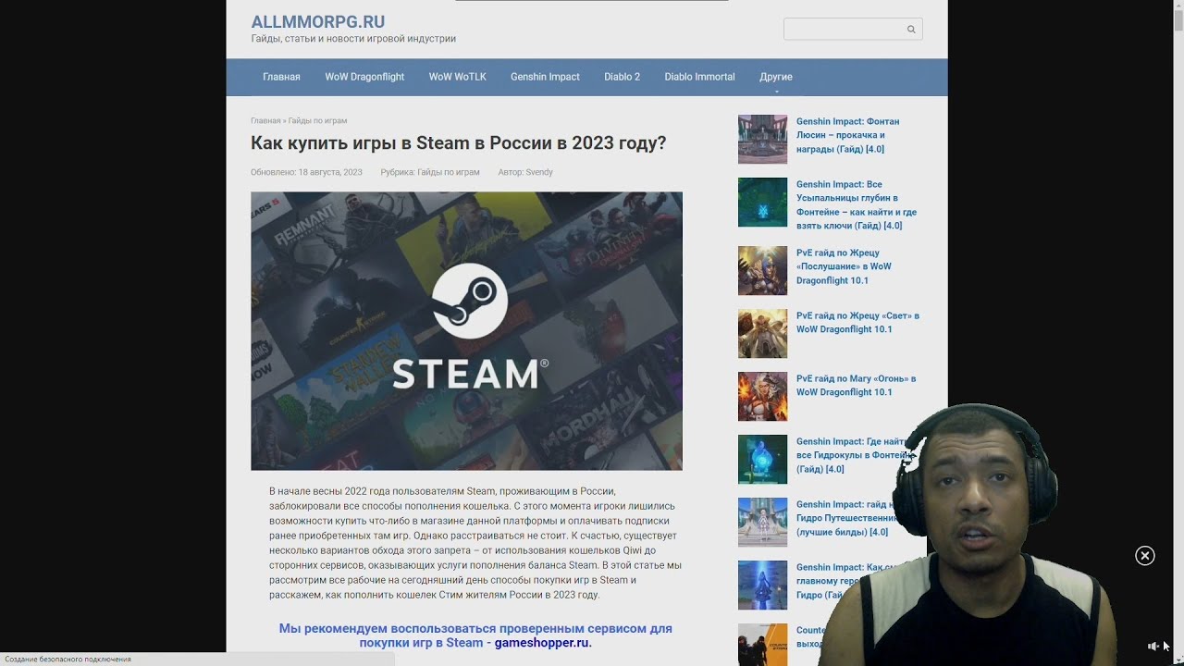Open Жрец Свет guide thumbnail
Viewport: 1184px width, 666px height.
coord(762,333)
